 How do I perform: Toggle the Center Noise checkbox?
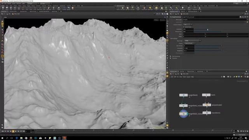pyautogui.click(x=184, y=27)
